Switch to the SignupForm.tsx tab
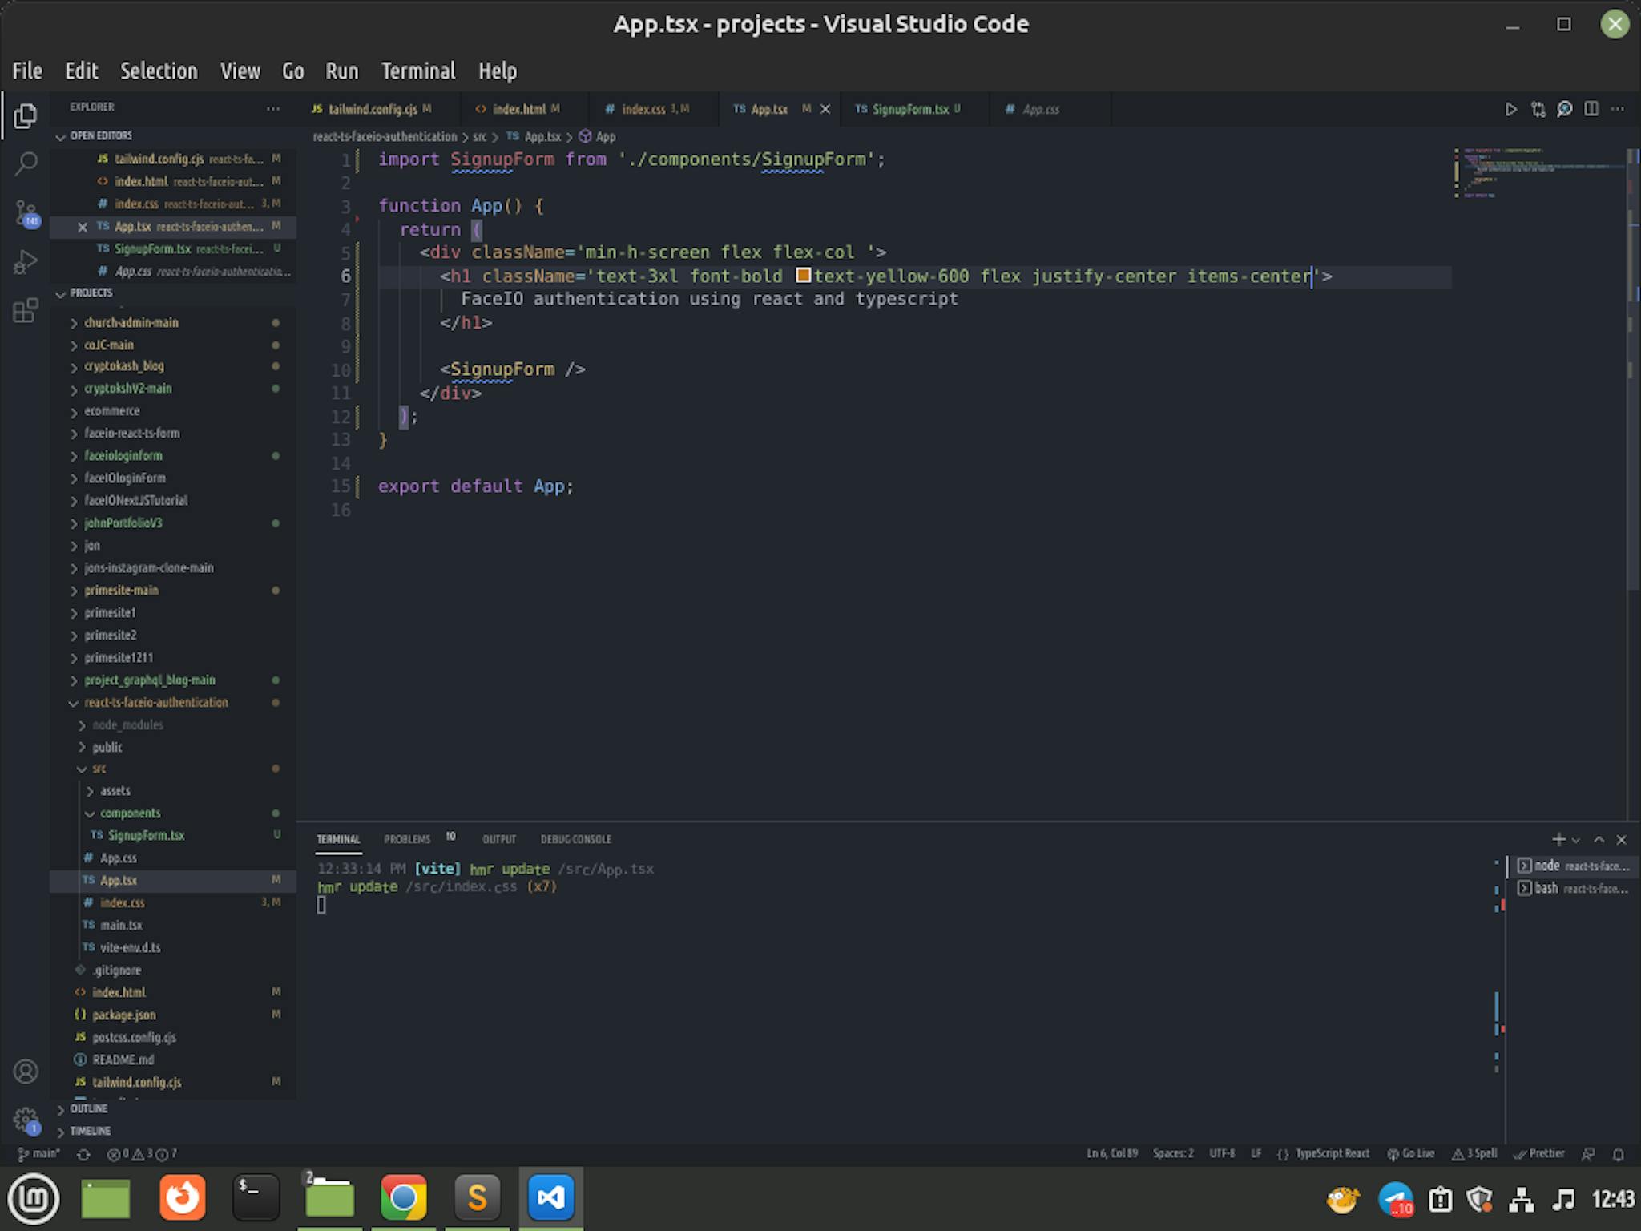Screen dimensions: 1641x1231 tap(909, 109)
